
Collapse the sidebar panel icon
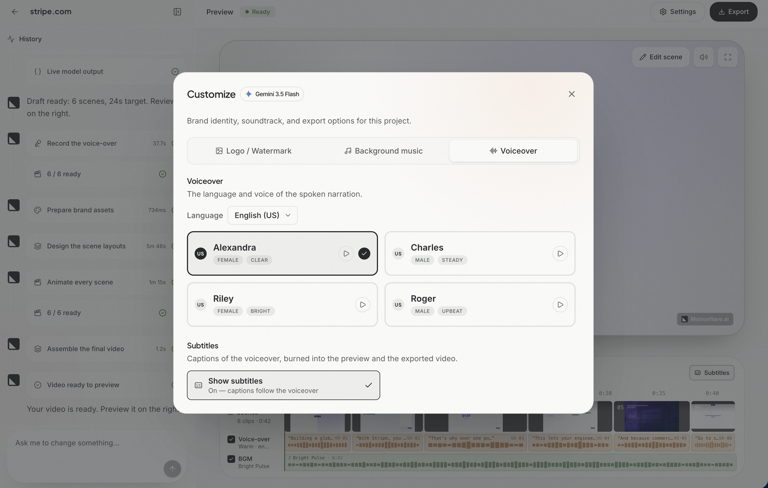(x=177, y=12)
